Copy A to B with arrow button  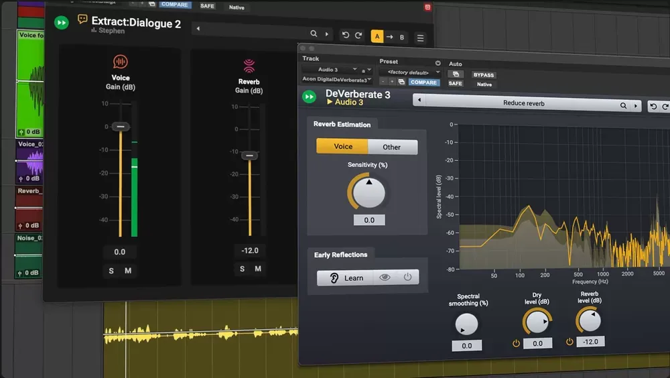[390, 38]
